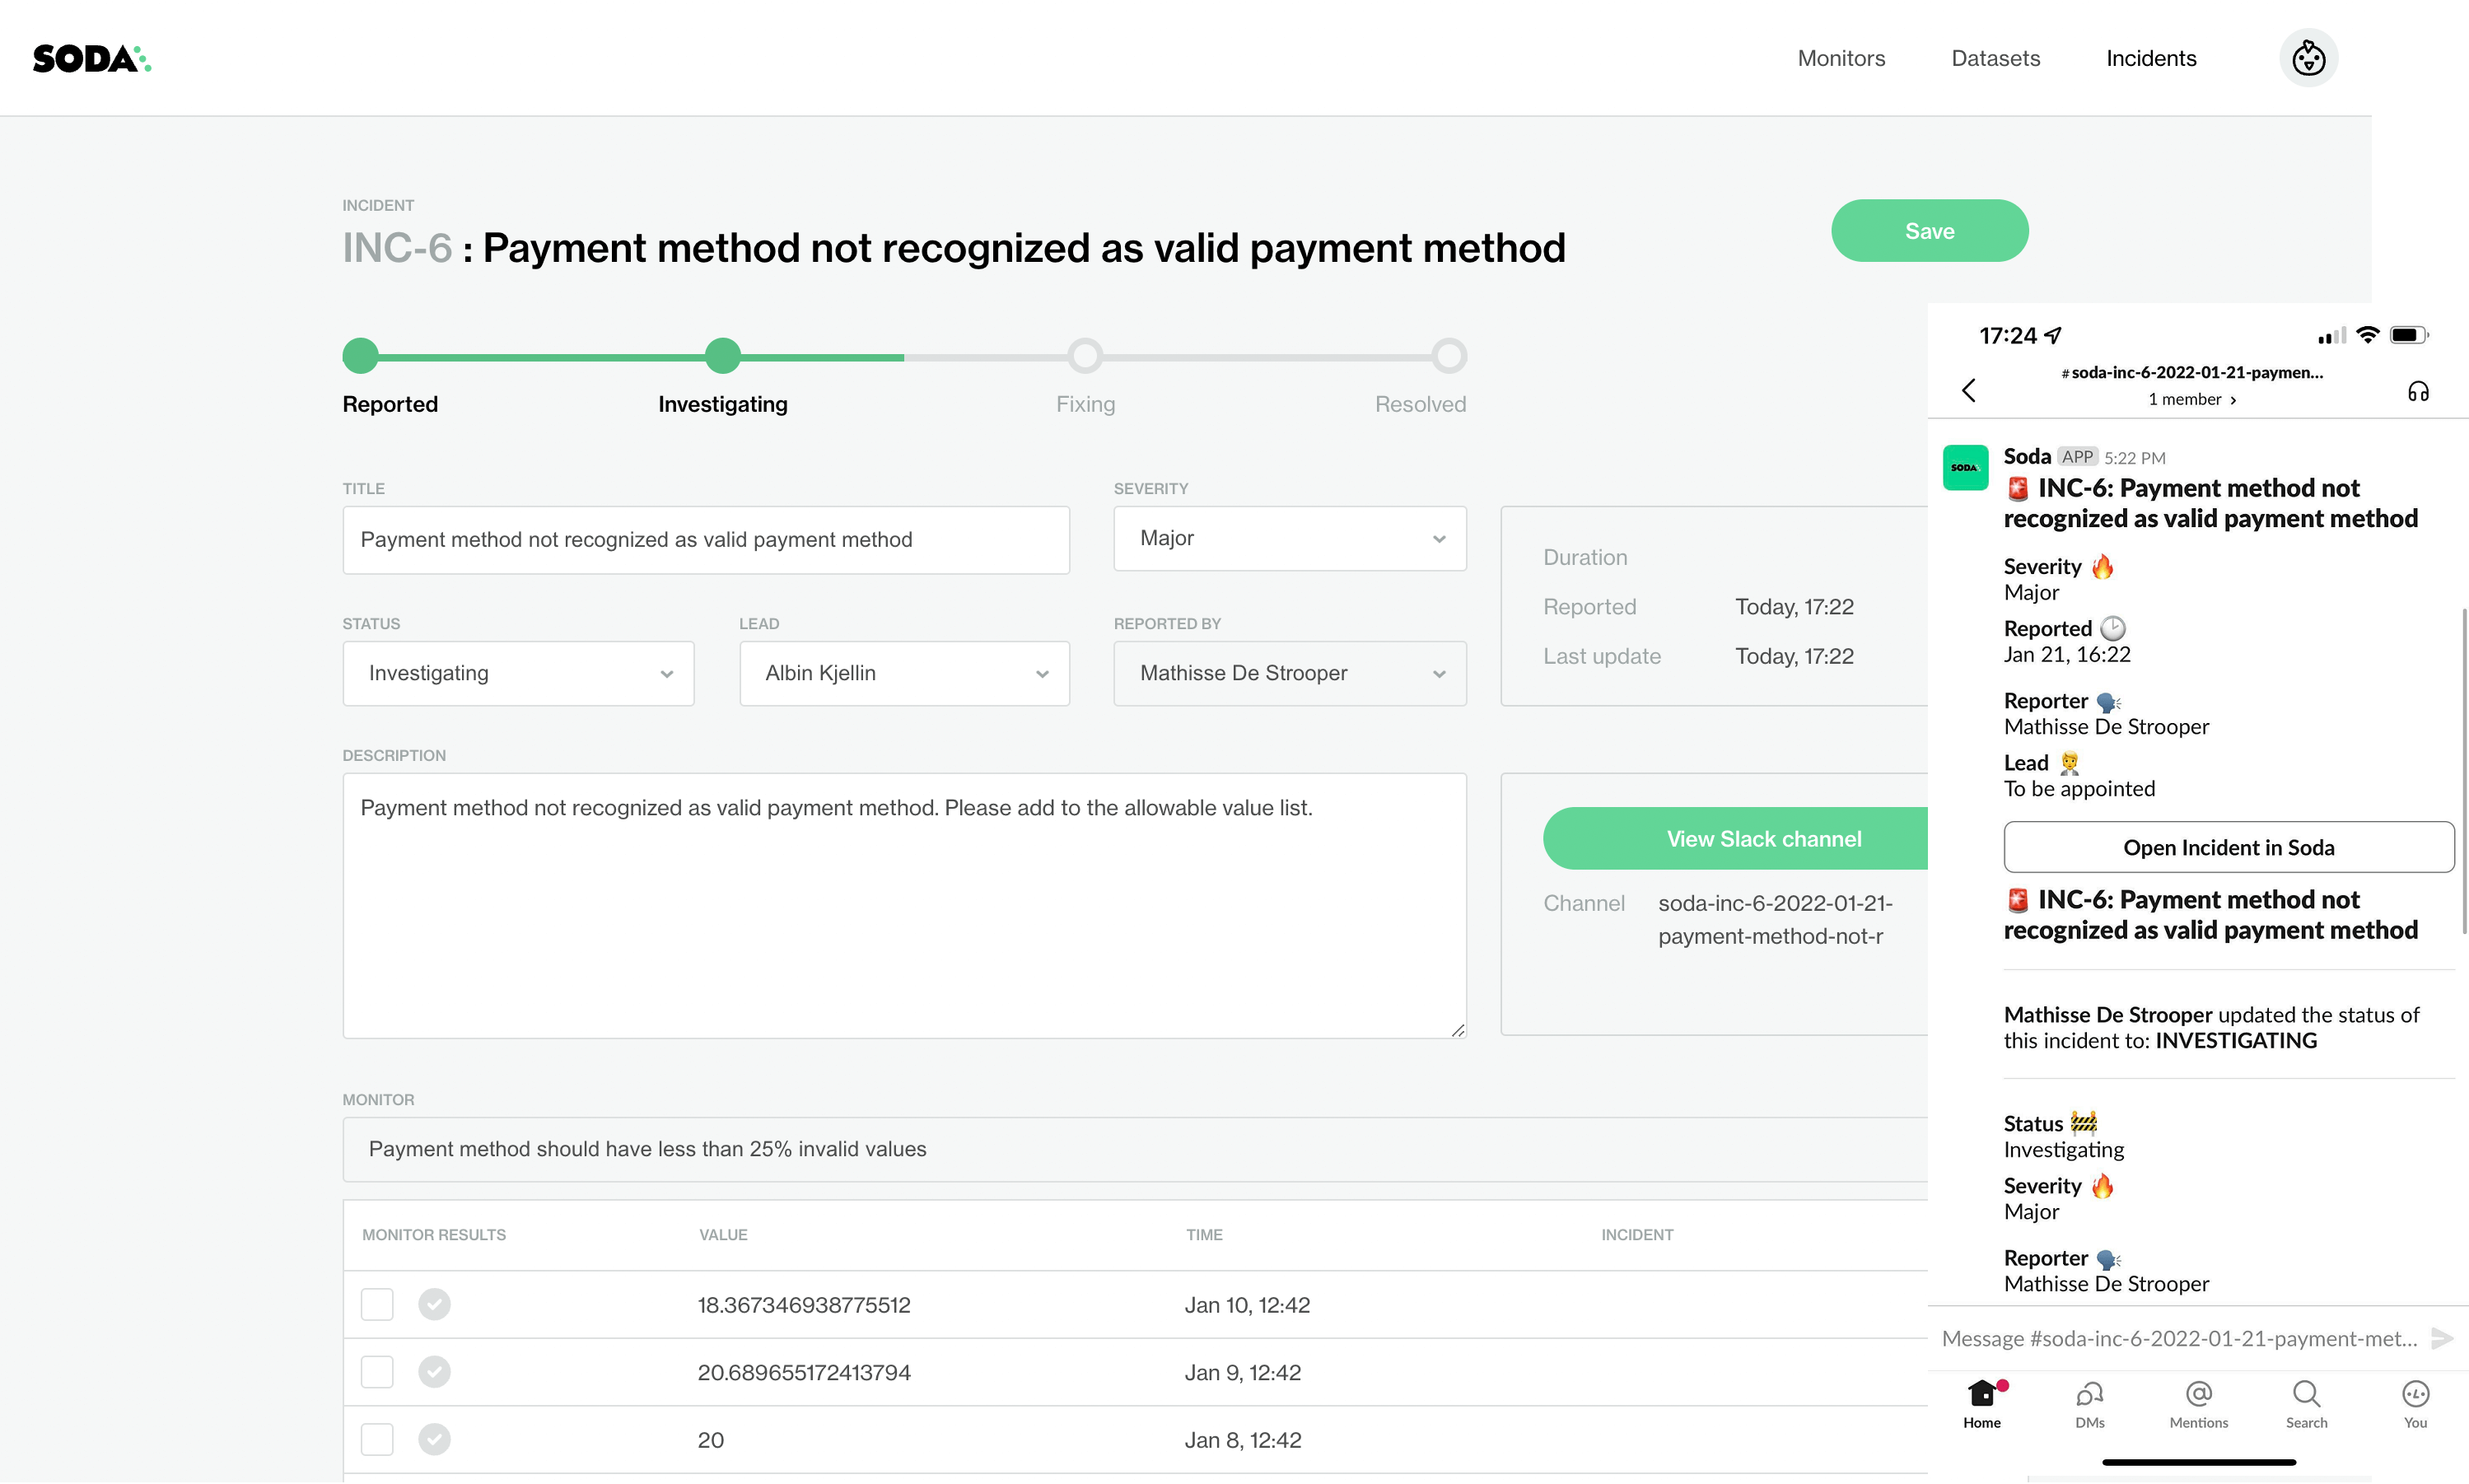This screenshot has height=1484, width=2469.
Task: Open the Severity dropdown showing Major
Action: point(1289,539)
